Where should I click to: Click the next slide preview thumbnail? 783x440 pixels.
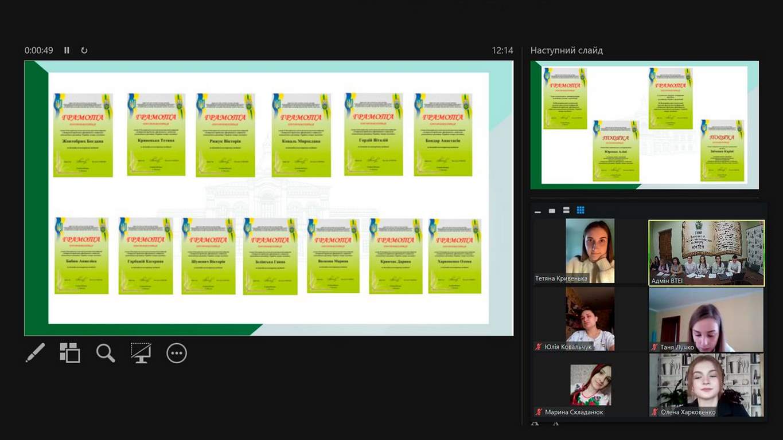coord(644,125)
